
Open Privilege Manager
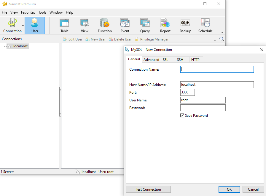point(152,39)
